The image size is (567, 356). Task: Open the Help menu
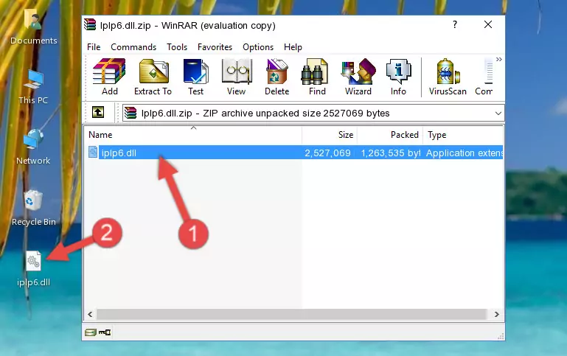(293, 47)
